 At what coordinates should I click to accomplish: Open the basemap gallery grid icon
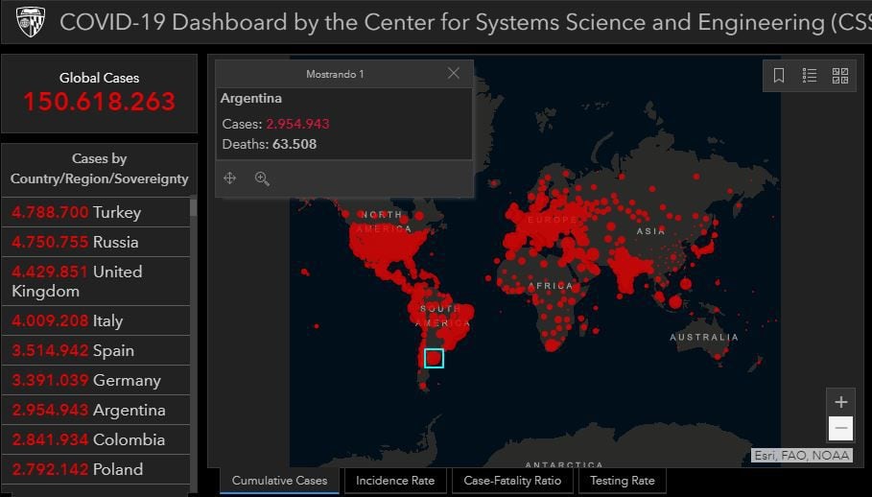coord(840,76)
